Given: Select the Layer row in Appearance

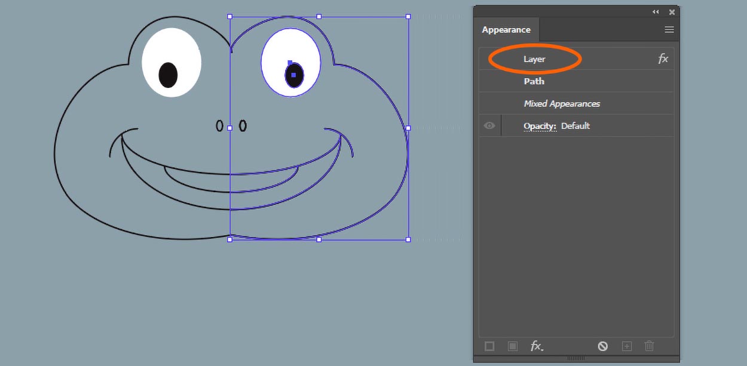Looking at the screenshot, I should click(576, 59).
